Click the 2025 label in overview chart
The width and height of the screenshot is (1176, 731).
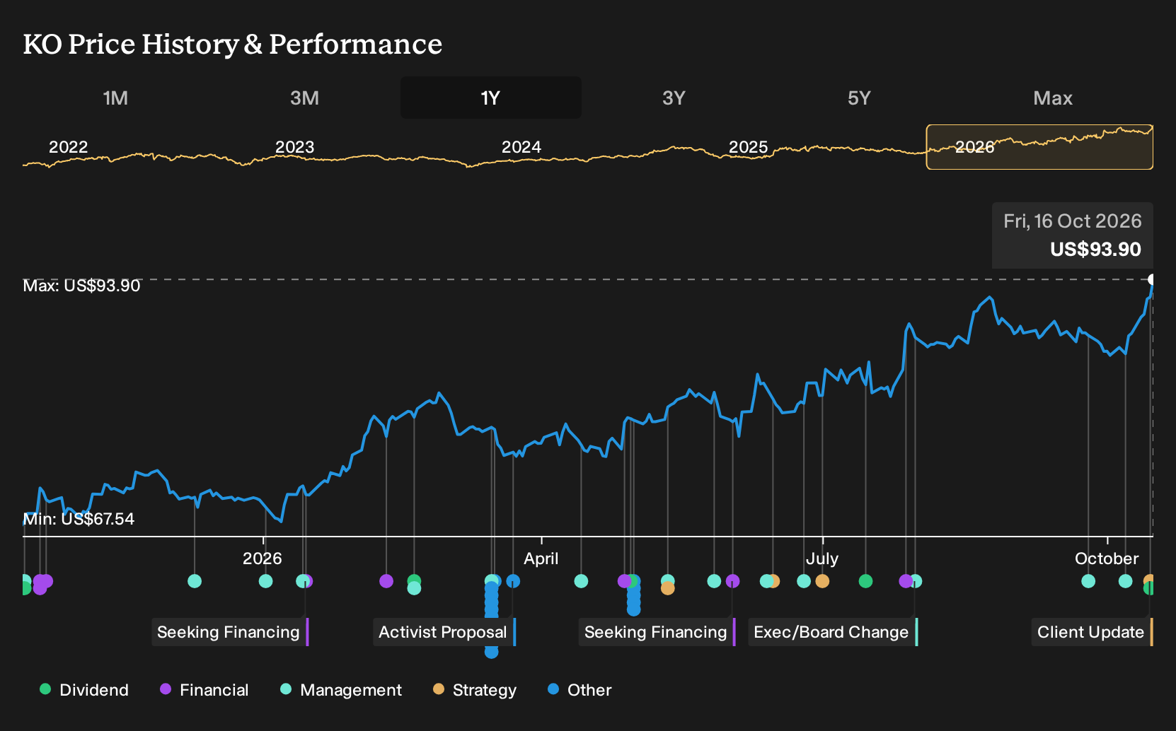(749, 147)
